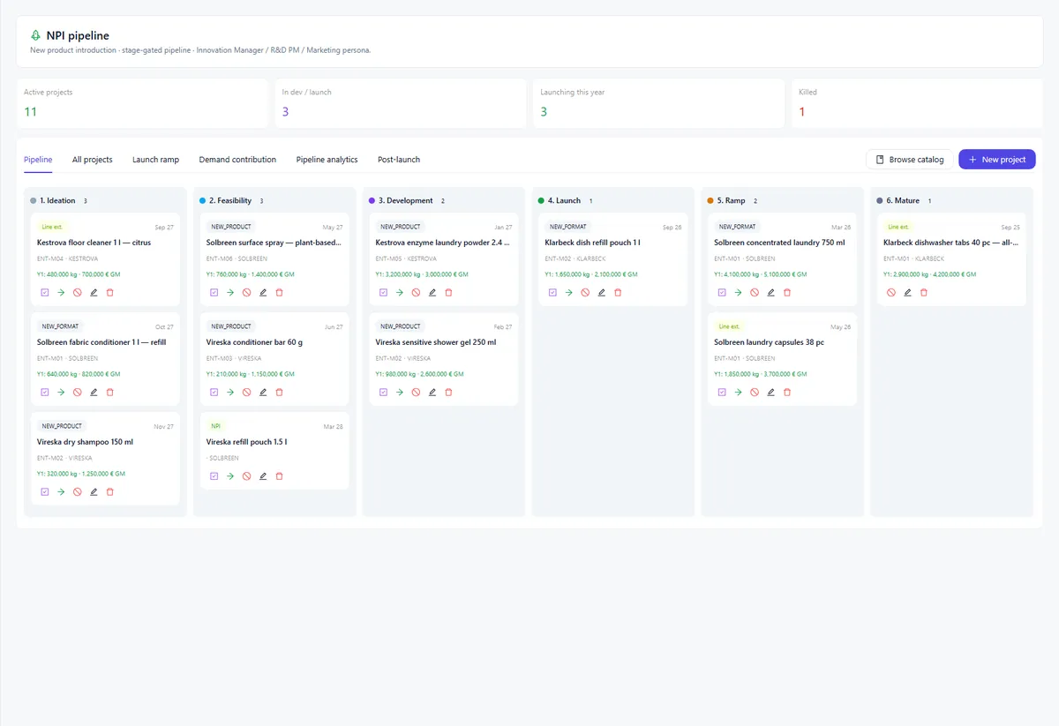
Task: Open Klarbeck dishwasher tabs 40 pc title
Action: coord(951,243)
